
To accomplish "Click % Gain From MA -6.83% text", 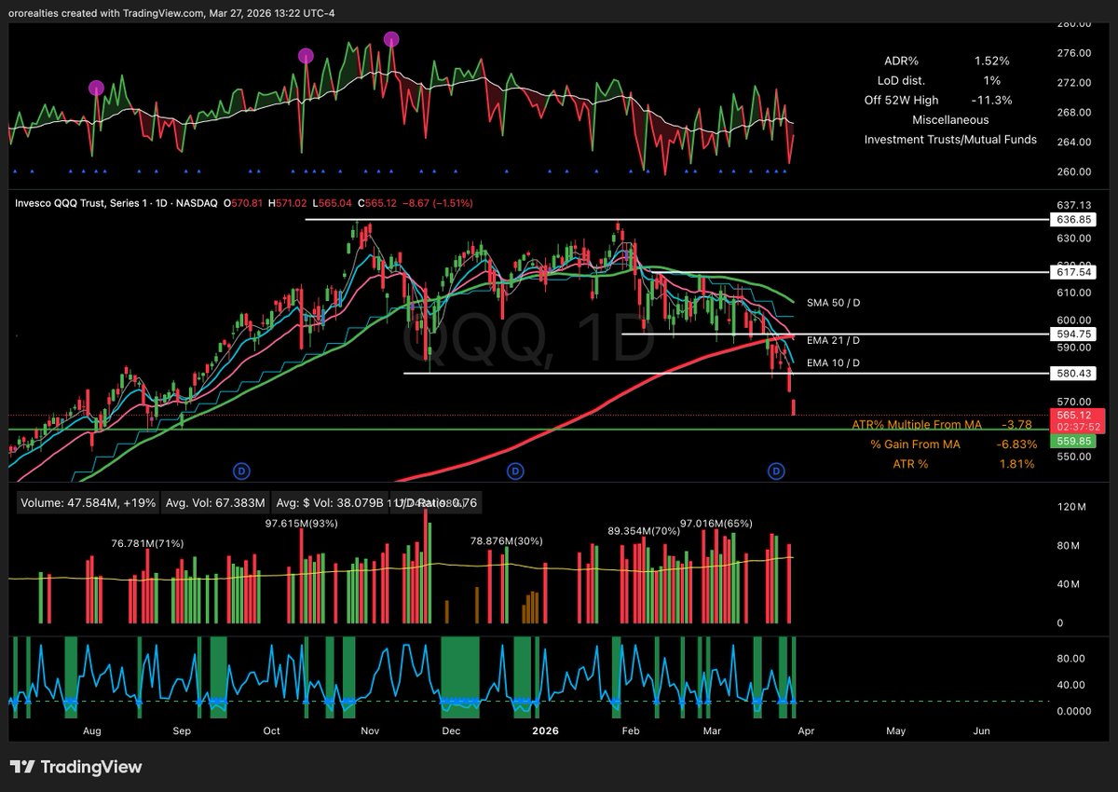I will click(x=953, y=444).
